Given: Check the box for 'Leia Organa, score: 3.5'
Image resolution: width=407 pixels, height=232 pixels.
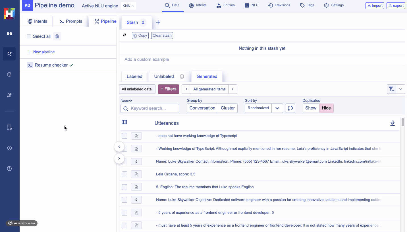Looking at the screenshot, I should 124,174.
